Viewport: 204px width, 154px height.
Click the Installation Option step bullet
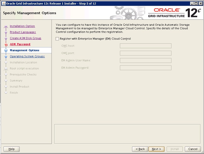(x=6, y=27)
